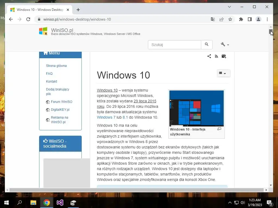Viewport: 278px width, 208px height.
Task: Click the padlock site info icon
Action: [39, 19]
